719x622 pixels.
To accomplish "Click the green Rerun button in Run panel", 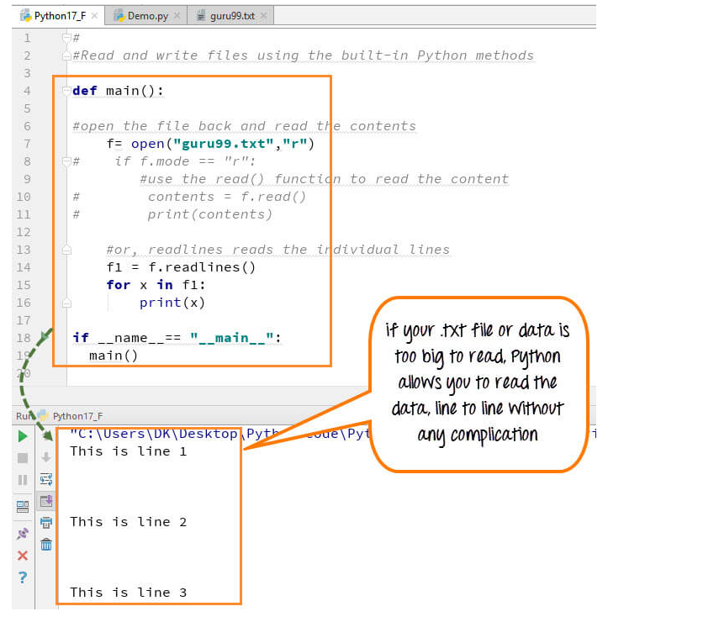I will pyautogui.click(x=23, y=436).
